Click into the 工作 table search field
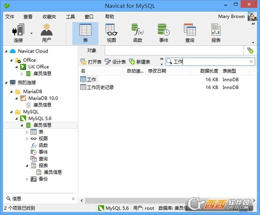Viewport: 260px width, 215px height. [211, 61]
